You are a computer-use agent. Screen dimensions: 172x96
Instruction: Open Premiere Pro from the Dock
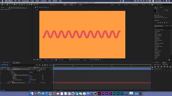tap(110, 94)
